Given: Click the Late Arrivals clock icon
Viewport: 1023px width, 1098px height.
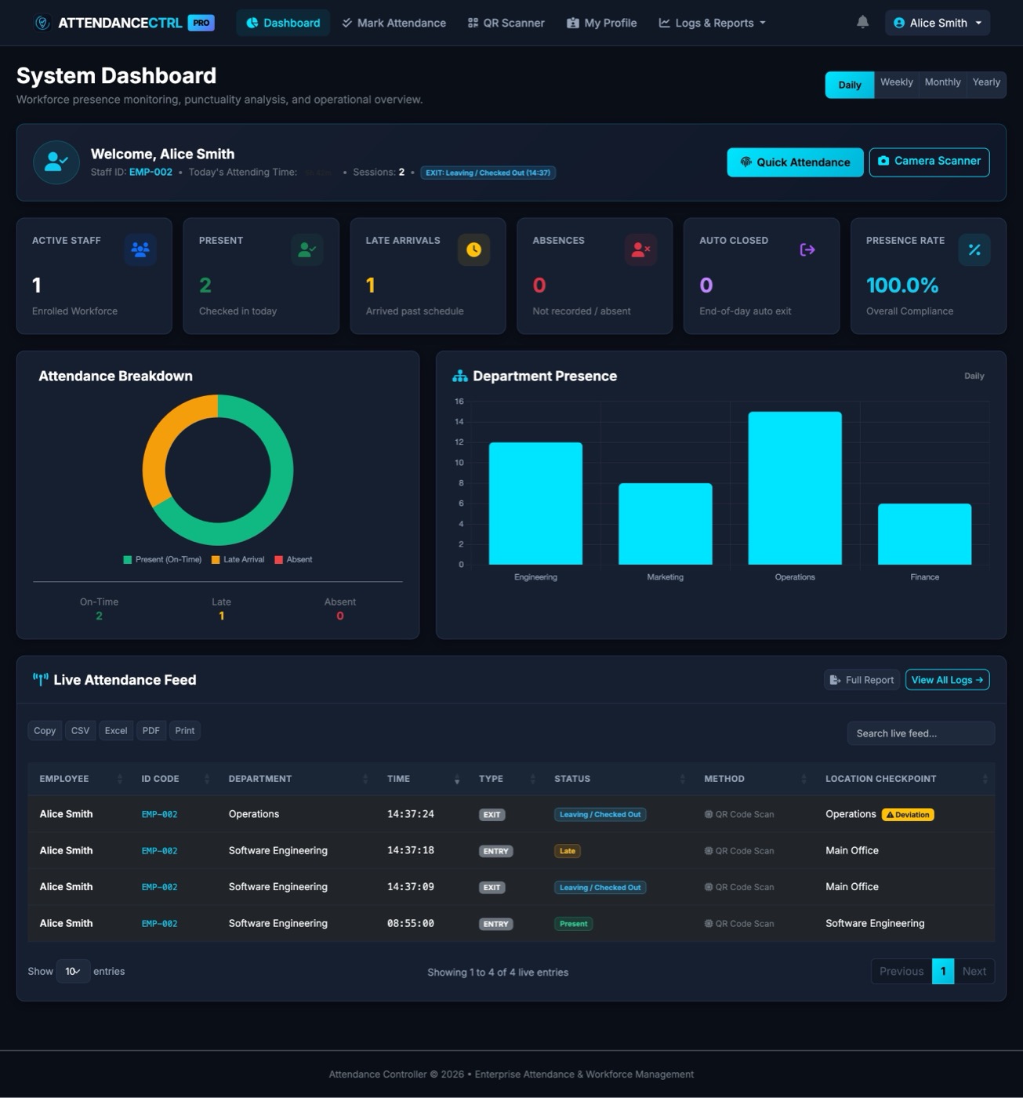Looking at the screenshot, I should pos(473,249).
